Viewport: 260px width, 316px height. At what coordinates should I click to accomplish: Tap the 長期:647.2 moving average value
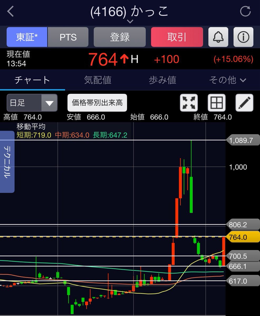click(x=110, y=135)
